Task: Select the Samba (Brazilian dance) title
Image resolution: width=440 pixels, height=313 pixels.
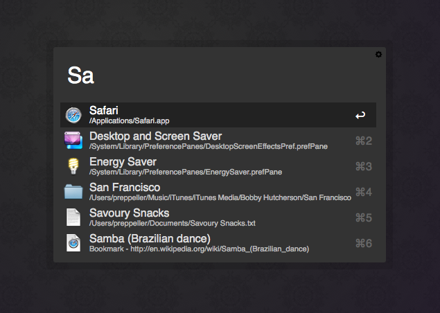Action: [x=150, y=238]
